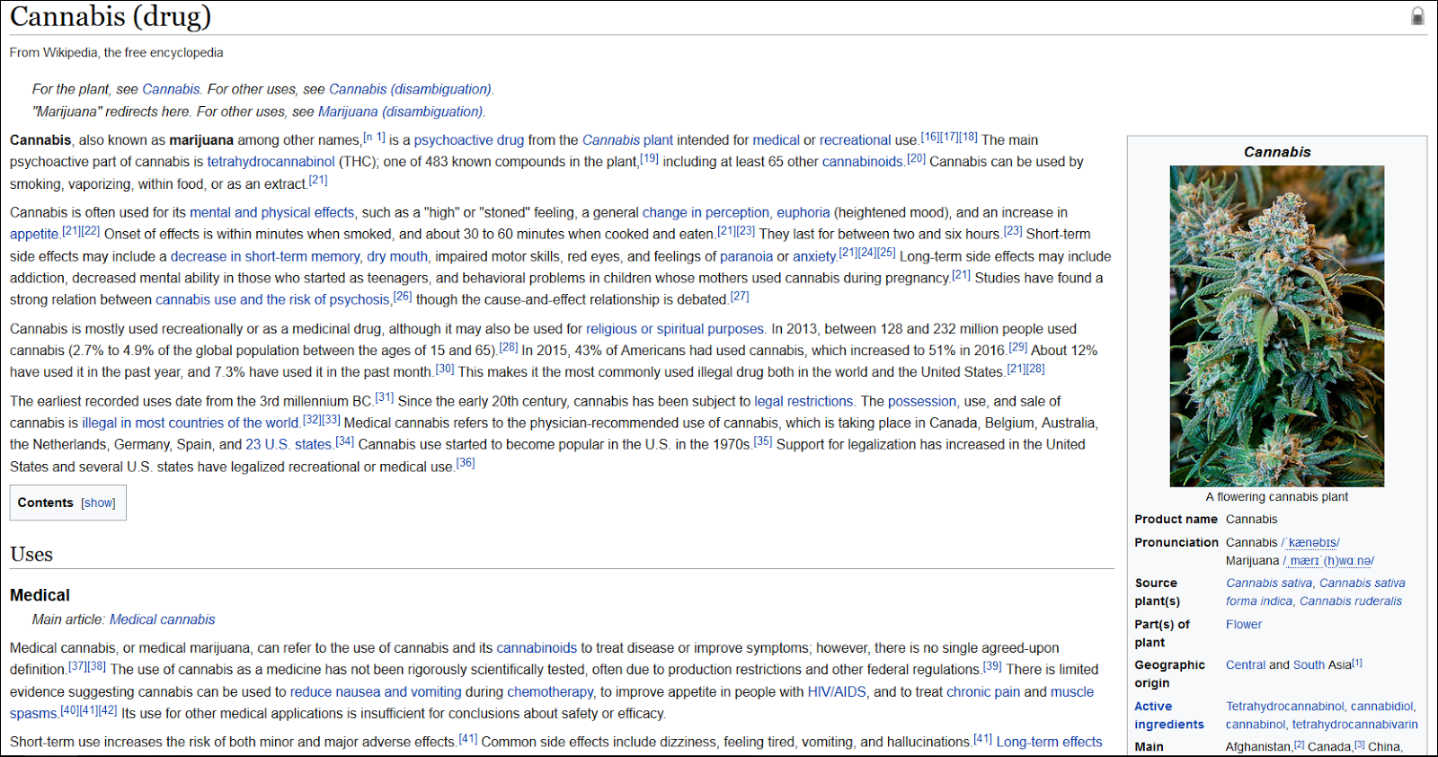Open Cannabis (disambiguation) link
This screenshot has height=757, width=1438.
click(x=410, y=90)
